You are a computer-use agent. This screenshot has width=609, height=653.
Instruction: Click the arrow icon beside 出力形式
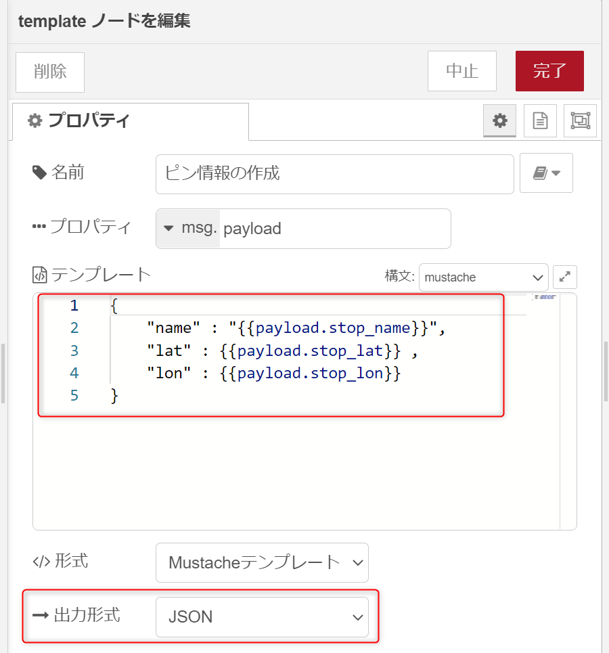pos(41,615)
